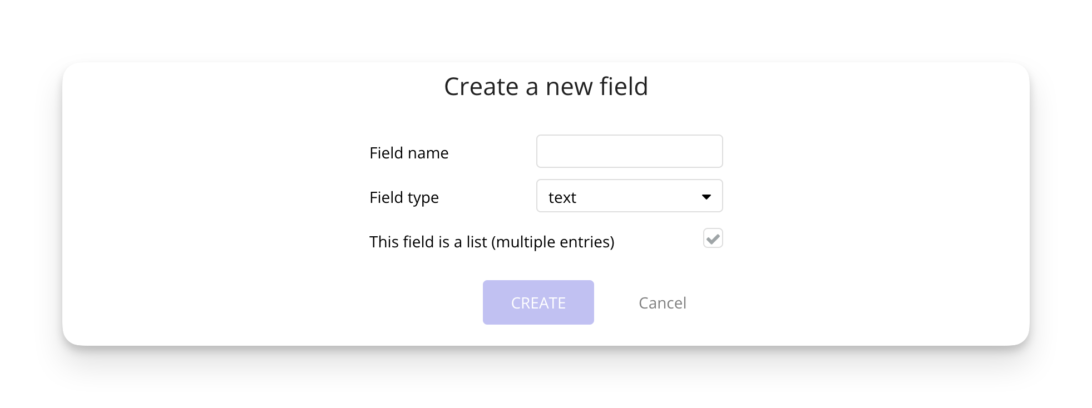Click the "Field type" label

404,197
